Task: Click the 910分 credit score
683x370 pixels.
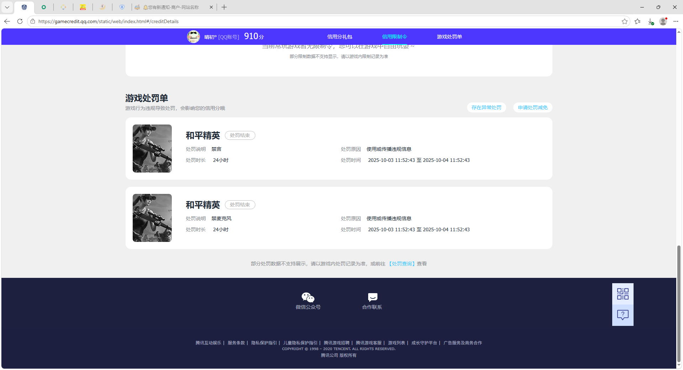Action: 254,36
